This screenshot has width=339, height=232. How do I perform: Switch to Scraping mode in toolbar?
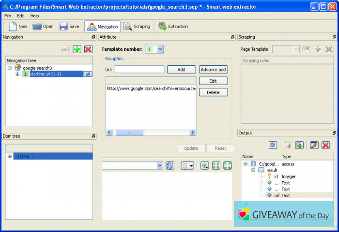pyautogui.click(x=137, y=27)
